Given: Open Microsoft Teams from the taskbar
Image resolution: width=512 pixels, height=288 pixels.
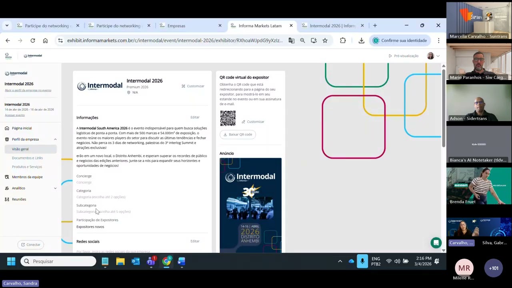Looking at the screenshot, I should (151, 261).
